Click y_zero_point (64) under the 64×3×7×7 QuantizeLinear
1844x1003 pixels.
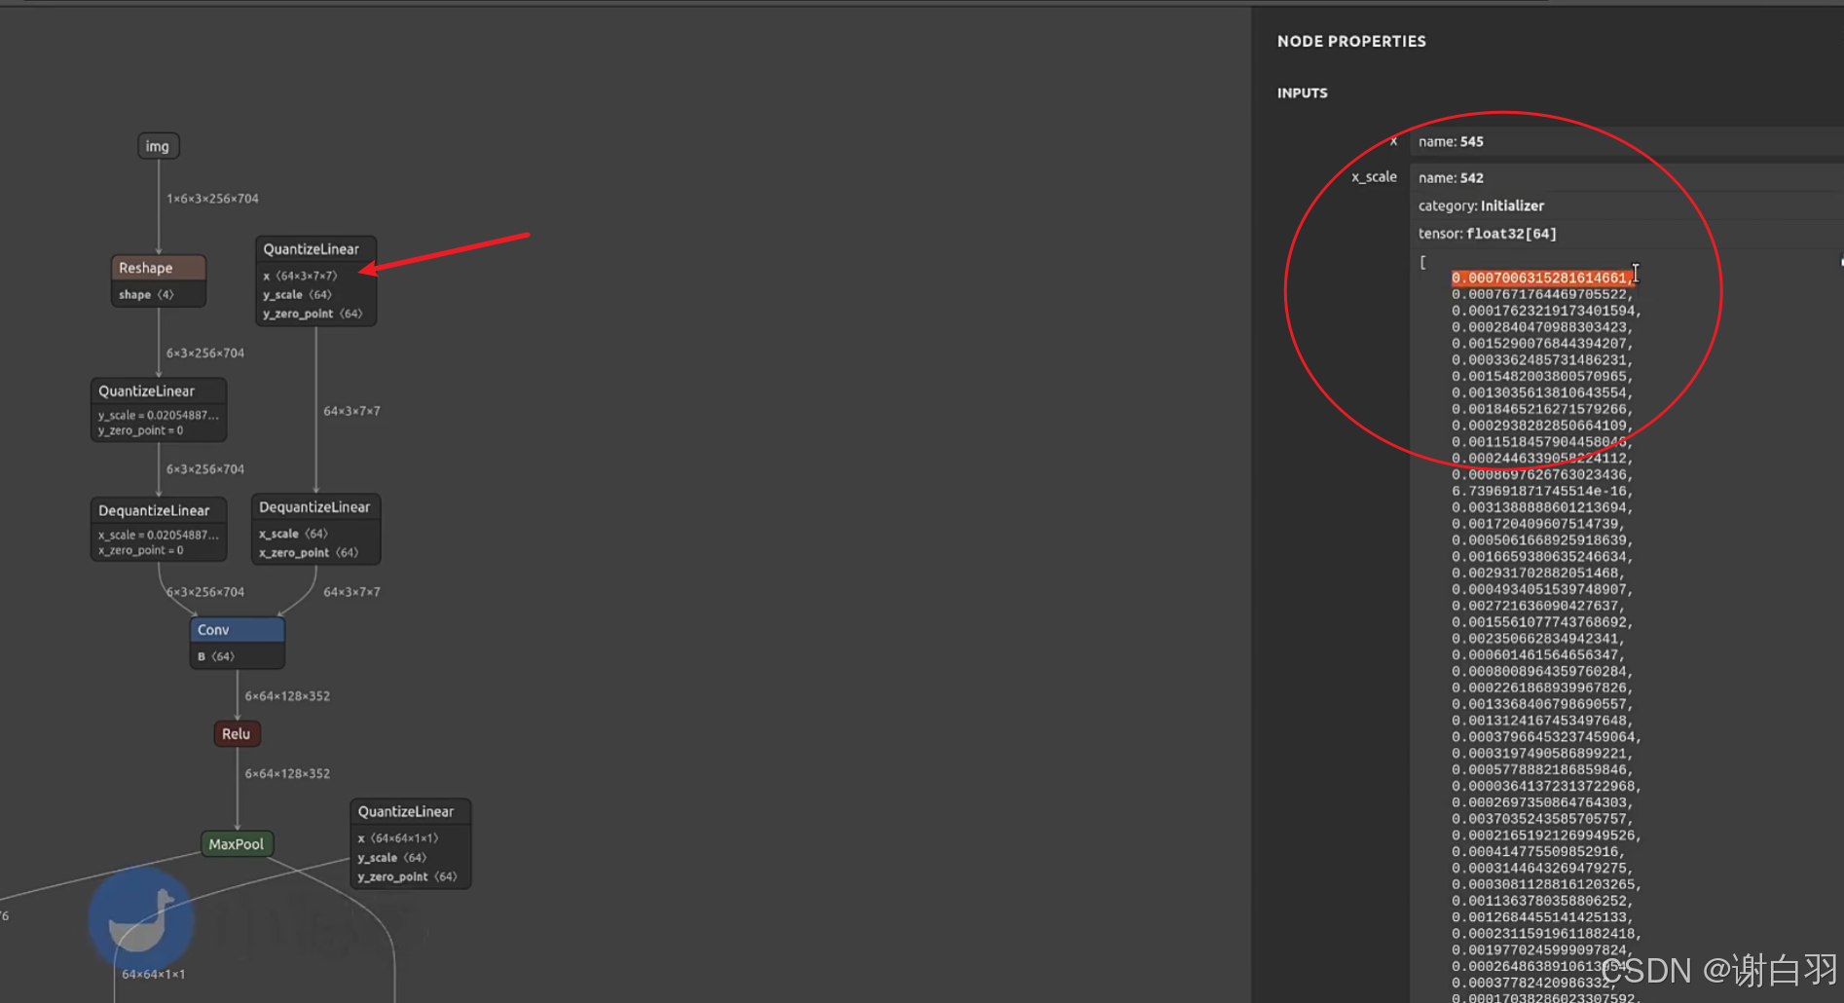pyautogui.click(x=313, y=314)
